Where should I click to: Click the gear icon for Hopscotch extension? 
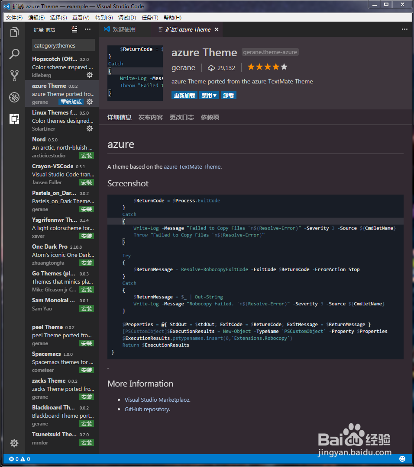90,75
